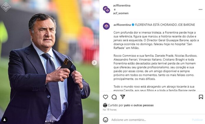The image size is (205, 124).
Task: Click the comment speech bubble icon
Action: (x=114, y=97)
